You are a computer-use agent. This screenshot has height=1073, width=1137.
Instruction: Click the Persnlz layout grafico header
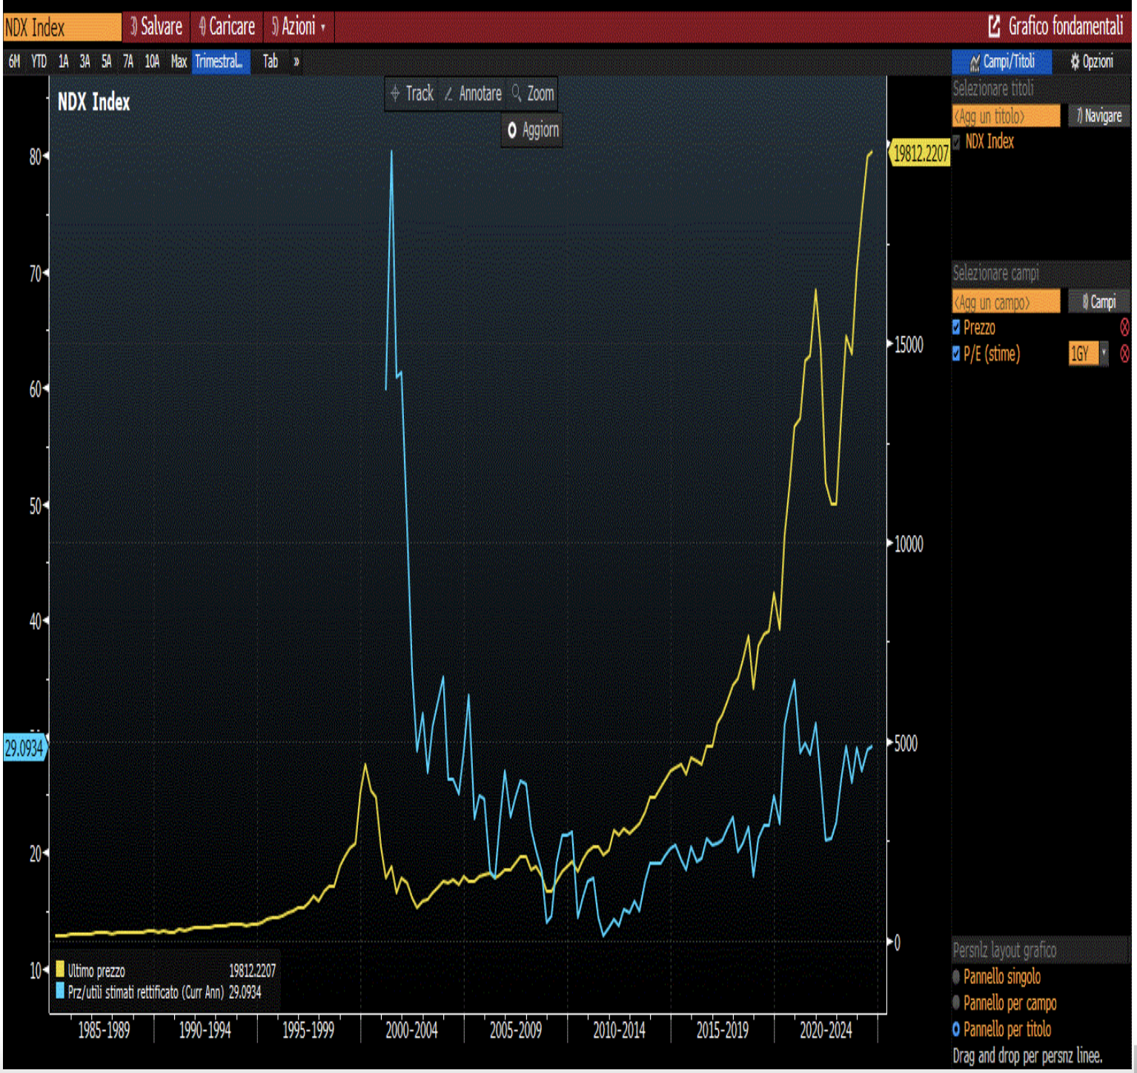click(x=1004, y=950)
